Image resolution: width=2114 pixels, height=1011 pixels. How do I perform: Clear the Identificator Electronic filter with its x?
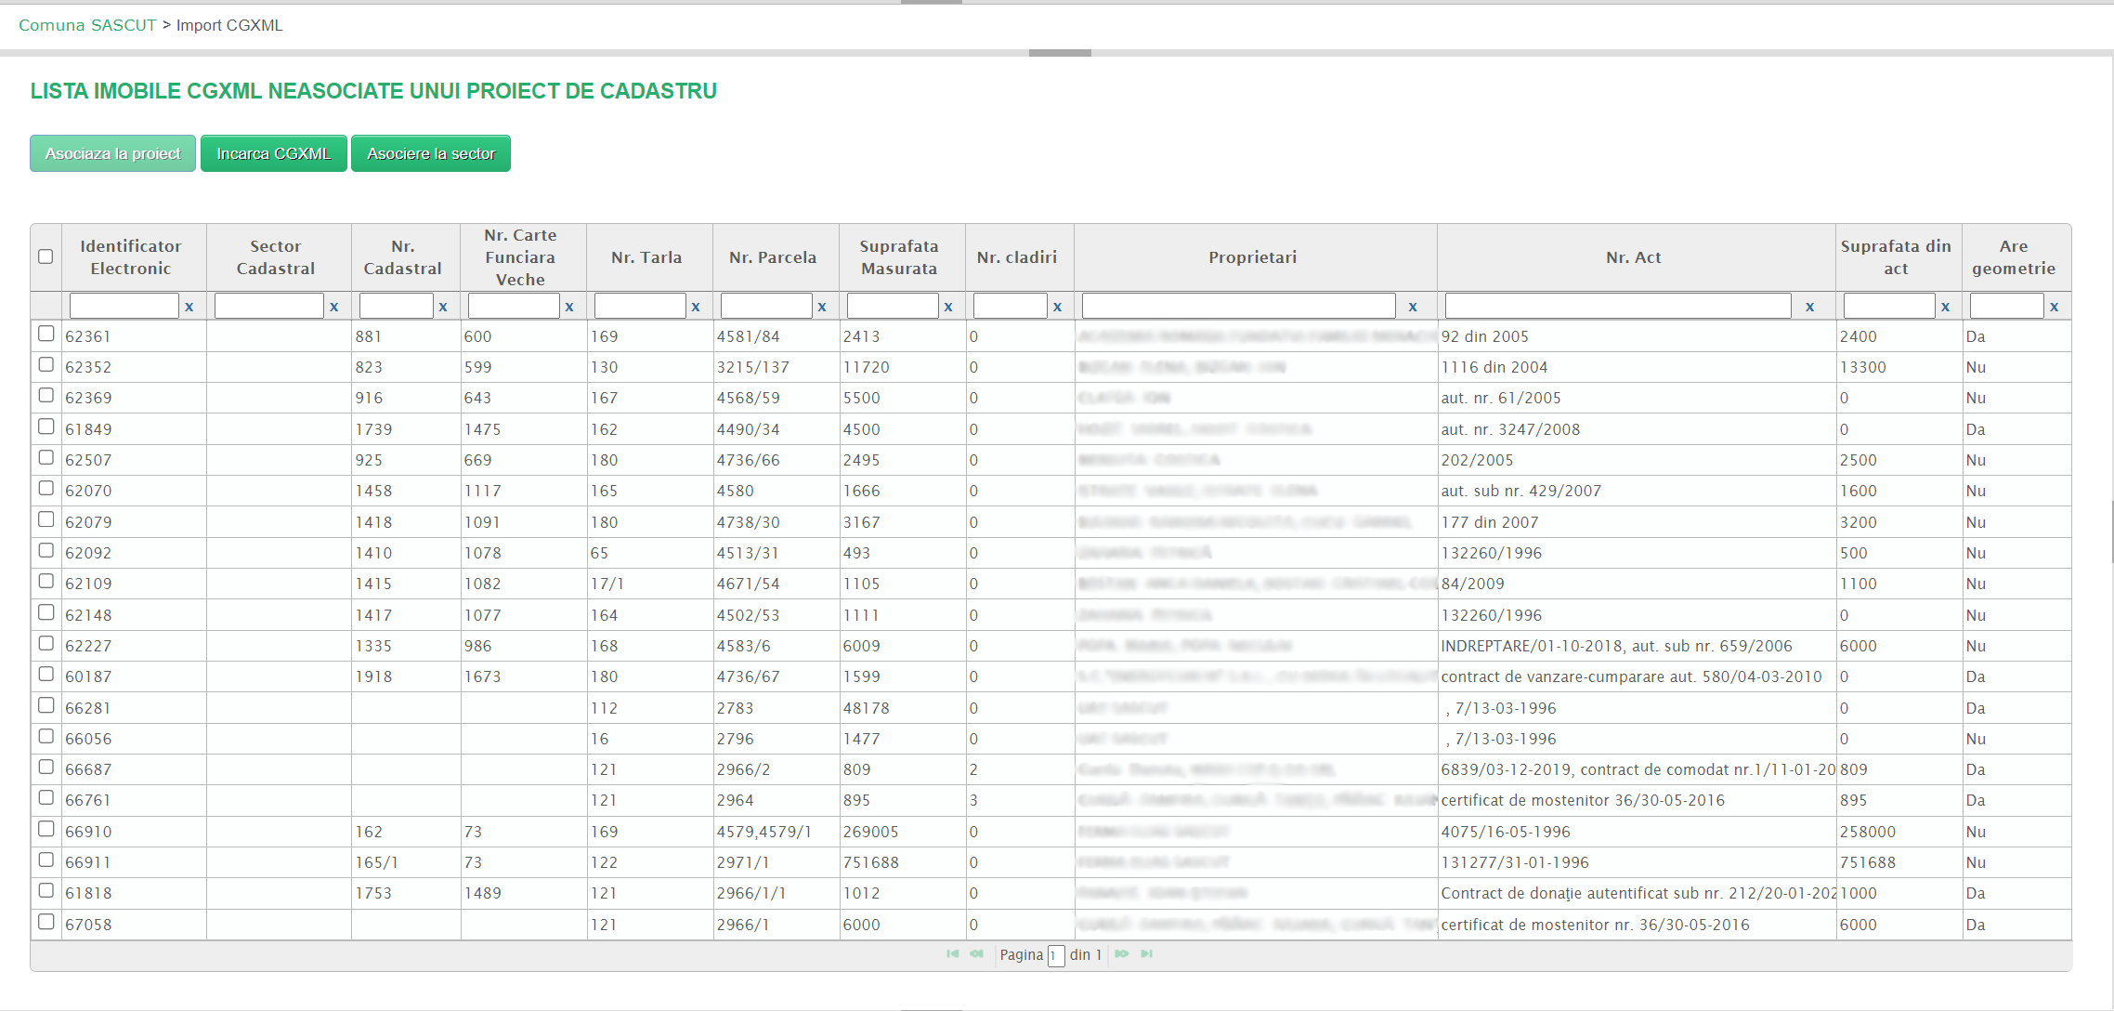click(x=189, y=307)
